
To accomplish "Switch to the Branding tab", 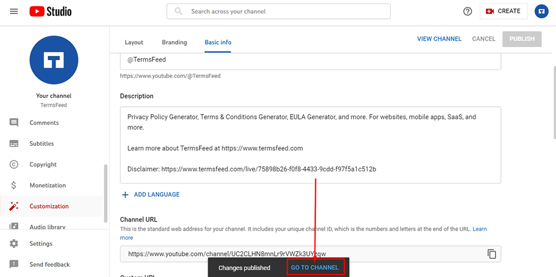I will 175,42.
